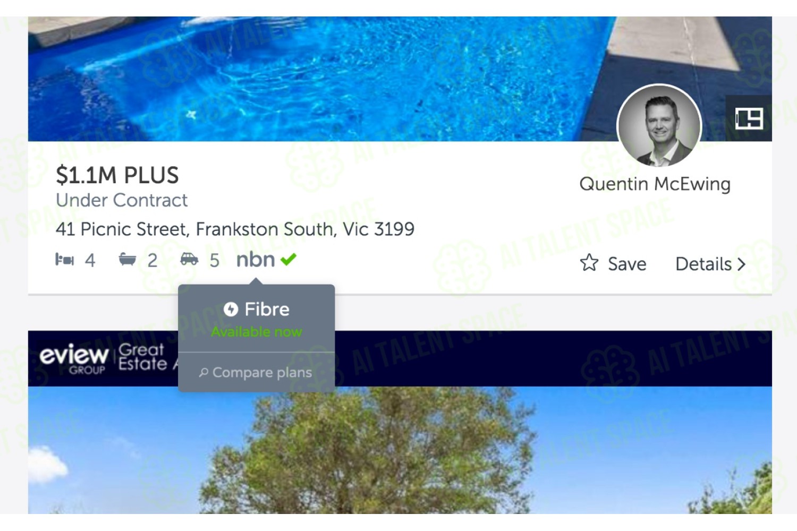Screen dimensions: 797x531
Task: Click the $1.1M PLUS price heading
Action: click(x=117, y=175)
